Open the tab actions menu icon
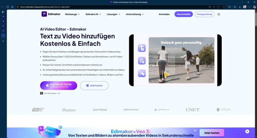The height and width of the screenshot is (138, 257). pyautogui.click(x=3, y=12)
